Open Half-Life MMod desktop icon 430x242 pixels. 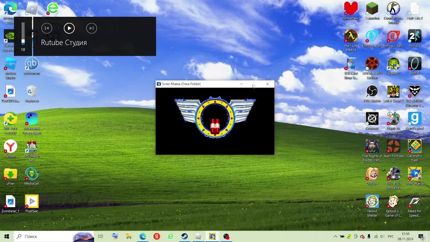click(x=351, y=41)
